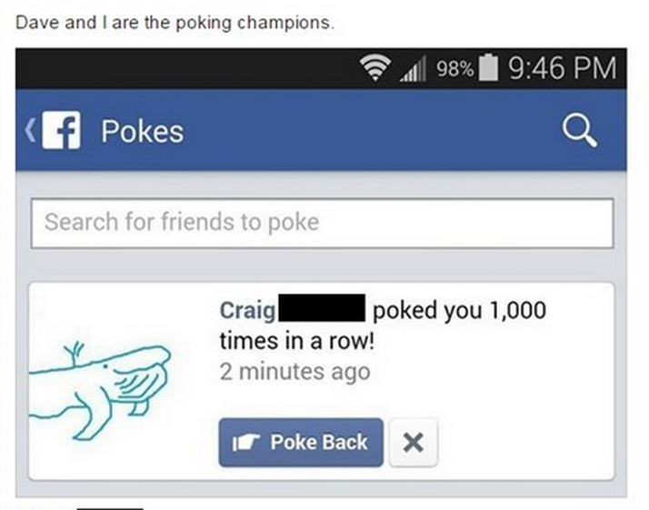
Task: Click the blacked-out surname after Craig
Action: tap(323, 310)
